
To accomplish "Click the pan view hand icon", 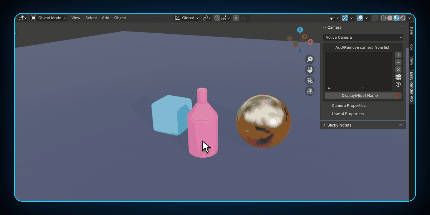I will pyautogui.click(x=310, y=70).
